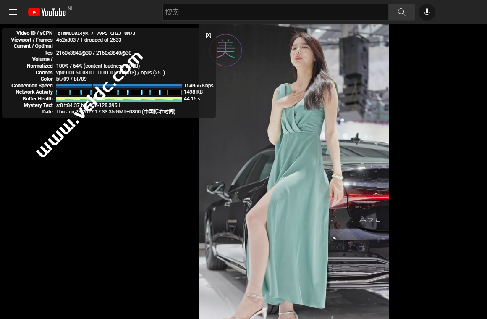Click the 154956 Kbps speed value
Image resolution: width=487 pixels, height=319 pixels.
point(199,86)
